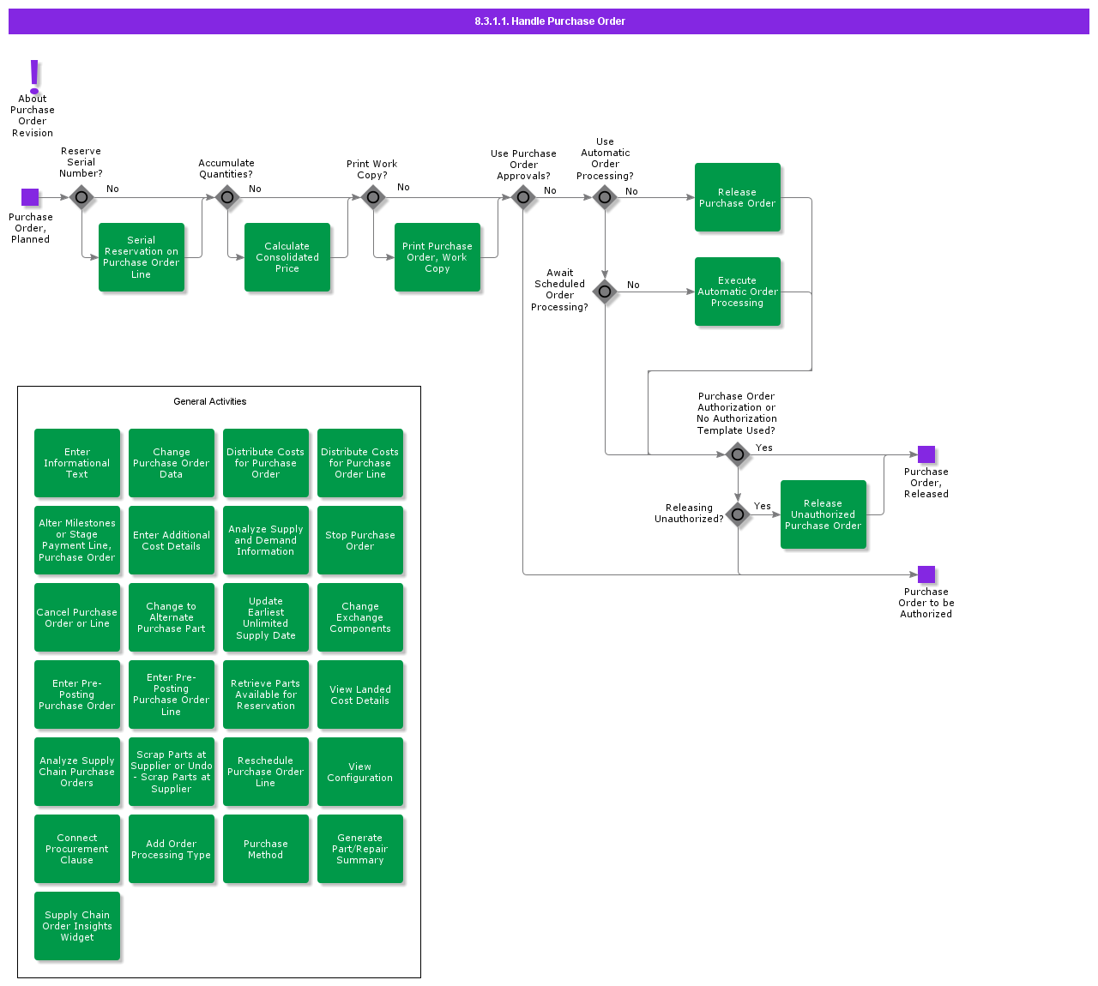Viewport: 1098px width, 986px height.
Task: Click the Purchase Order, Planned start event square
Action: 30,197
